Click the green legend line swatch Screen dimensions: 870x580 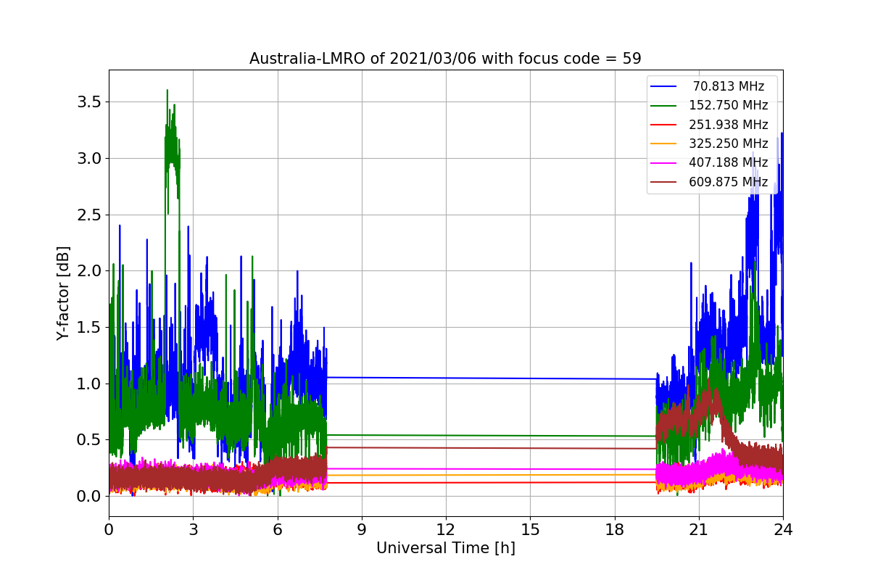point(664,106)
